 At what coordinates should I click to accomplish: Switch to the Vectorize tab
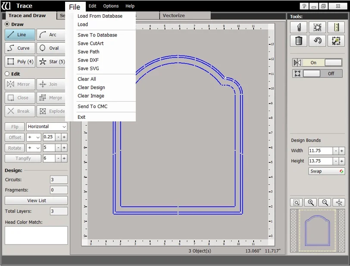pos(185,15)
